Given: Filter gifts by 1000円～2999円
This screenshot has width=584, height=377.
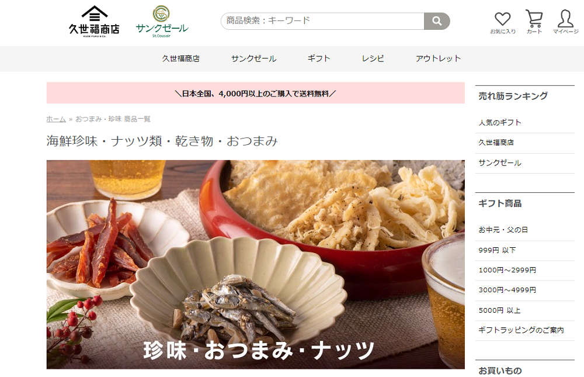Looking at the screenshot, I should (507, 270).
